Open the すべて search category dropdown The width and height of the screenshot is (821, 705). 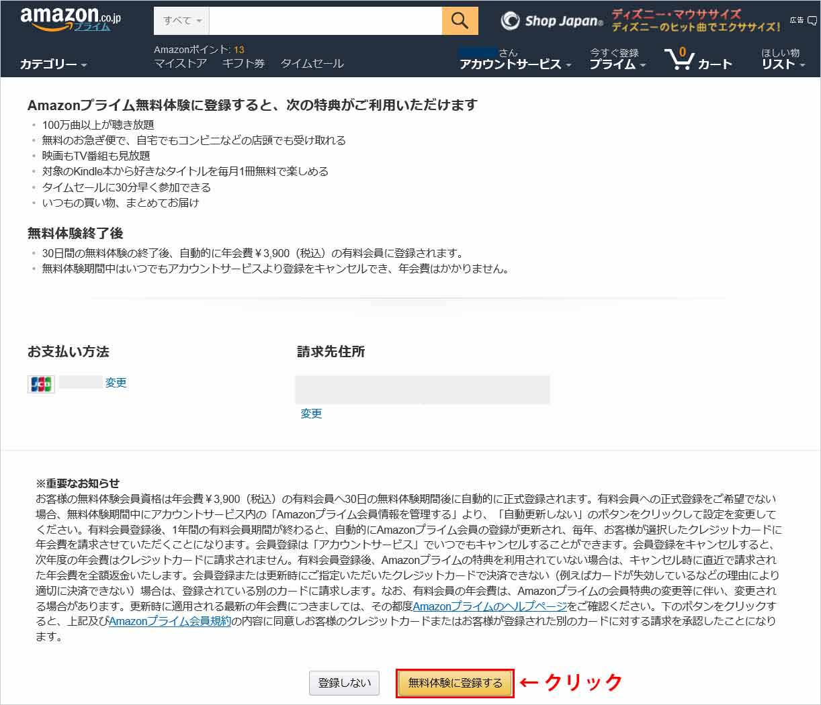[x=182, y=21]
